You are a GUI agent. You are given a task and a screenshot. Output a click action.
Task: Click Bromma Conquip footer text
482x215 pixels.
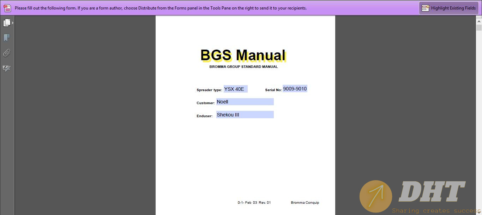(x=305, y=203)
